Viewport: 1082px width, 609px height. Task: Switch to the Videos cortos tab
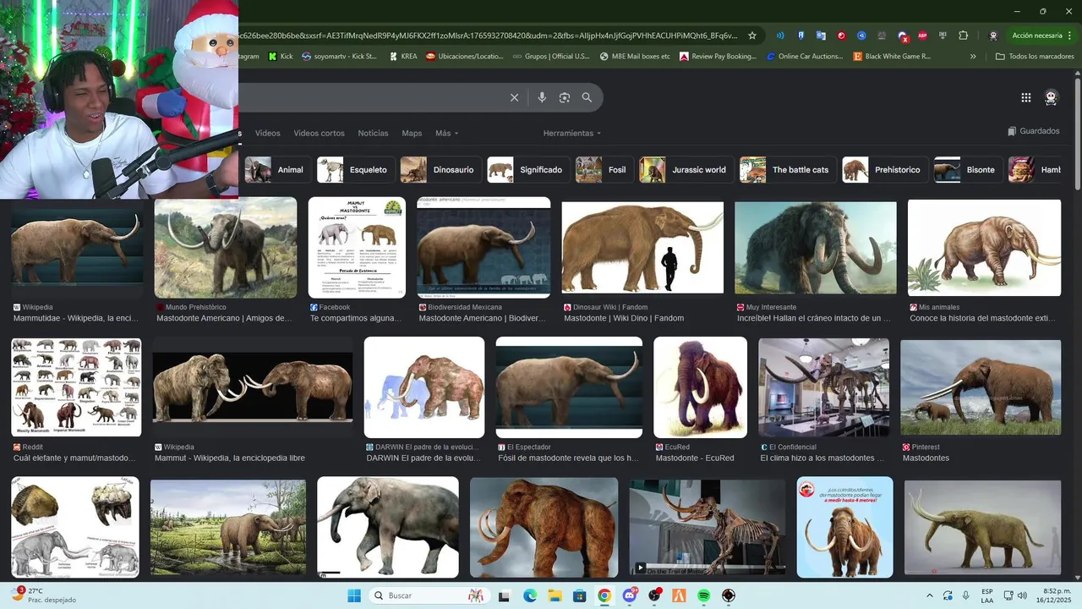pyautogui.click(x=319, y=133)
